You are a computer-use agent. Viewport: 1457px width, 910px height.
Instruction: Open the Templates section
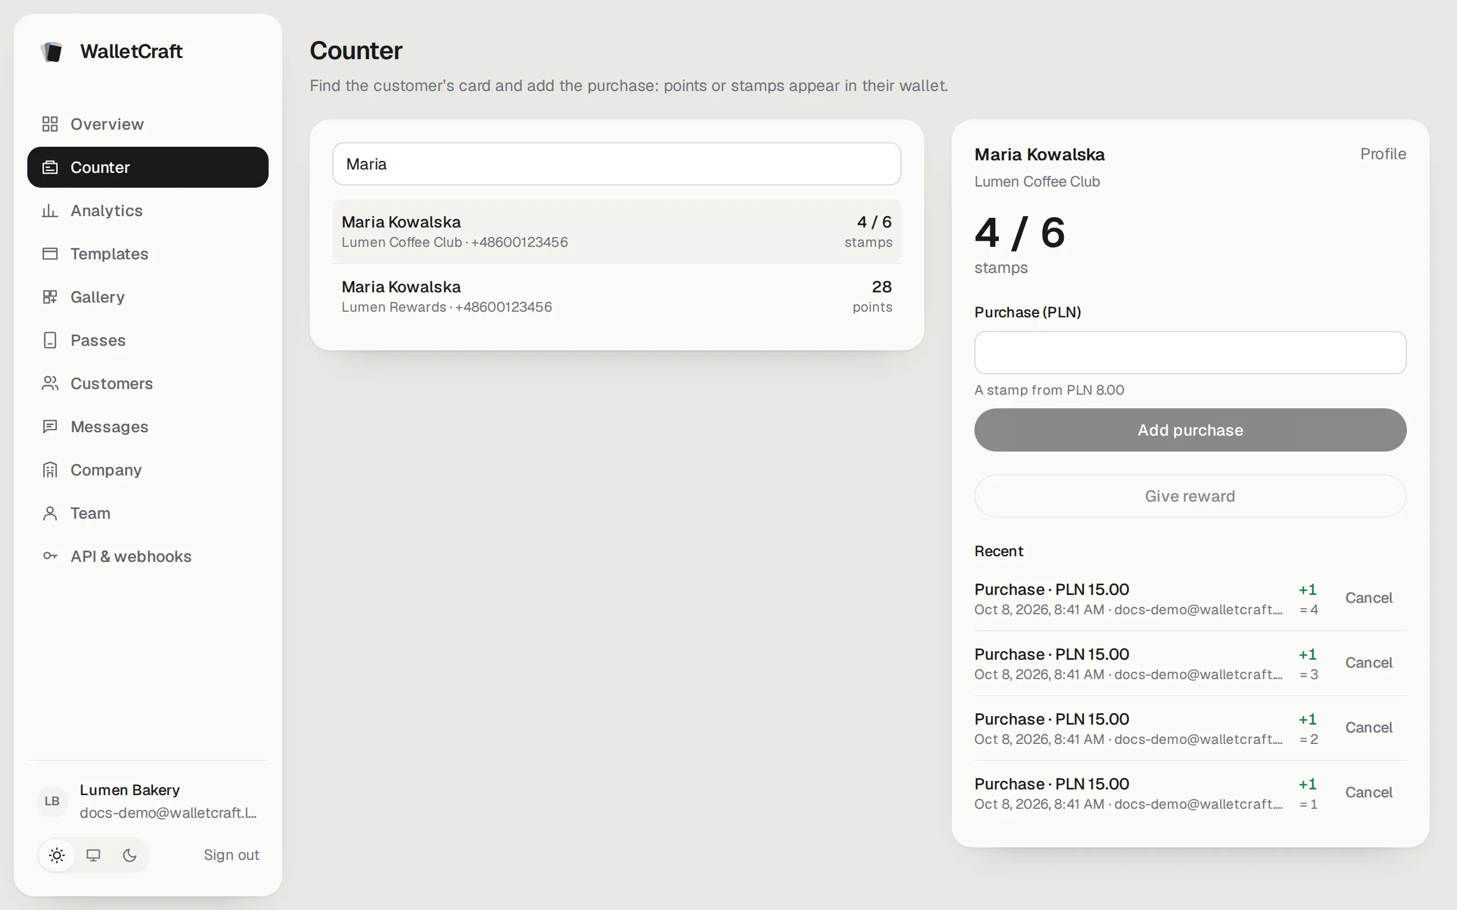[147, 254]
